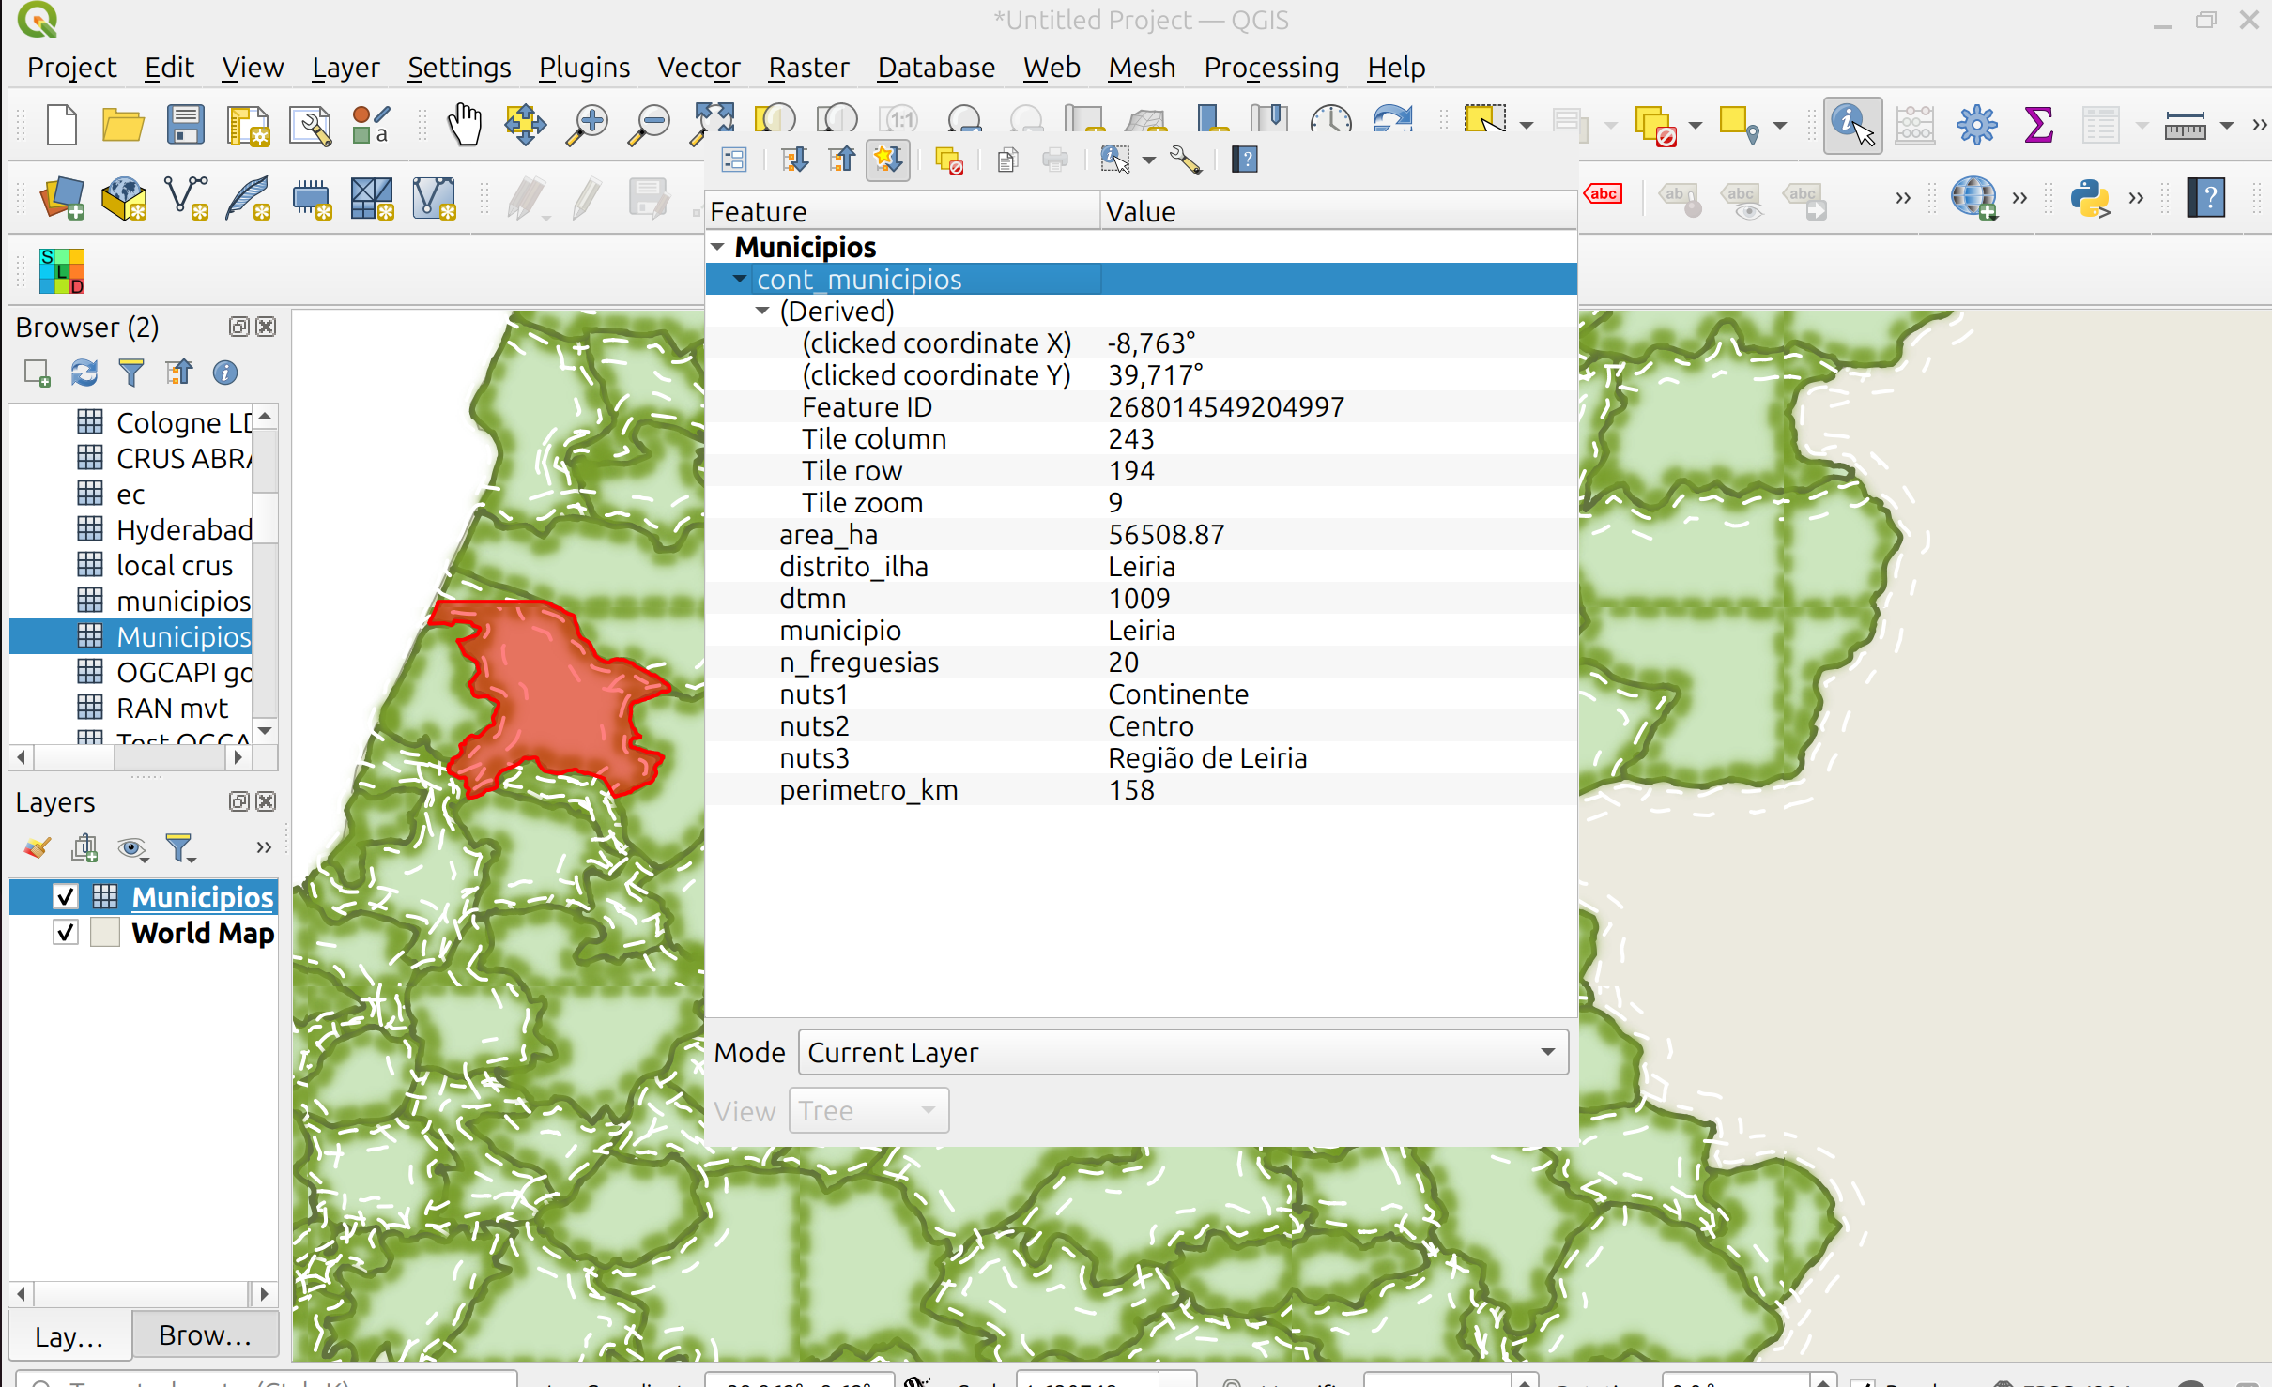Click the World Map layer color swatch
Viewport: 2272px width, 1387px height.
click(x=105, y=933)
